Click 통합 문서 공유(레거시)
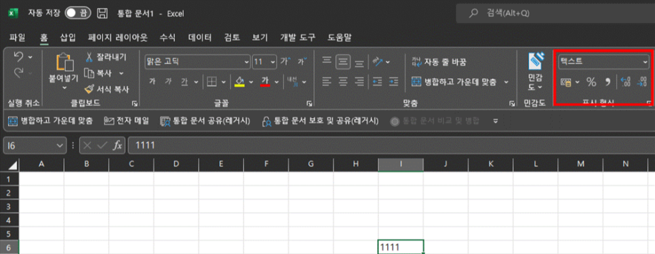 [x=205, y=121]
